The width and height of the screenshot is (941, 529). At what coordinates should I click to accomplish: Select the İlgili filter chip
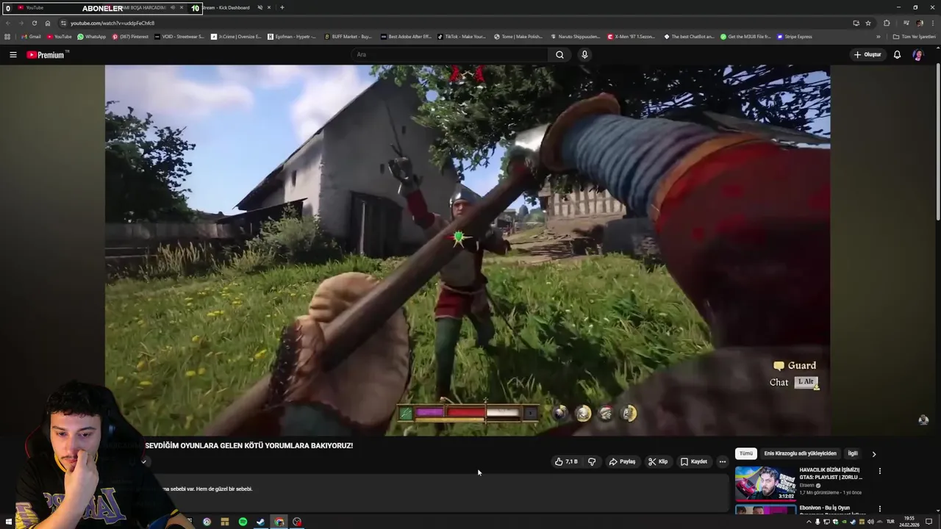853,453
